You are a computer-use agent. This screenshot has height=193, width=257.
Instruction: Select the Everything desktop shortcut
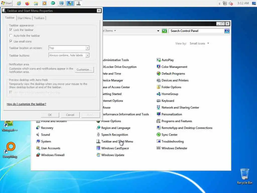click(10, 150)
